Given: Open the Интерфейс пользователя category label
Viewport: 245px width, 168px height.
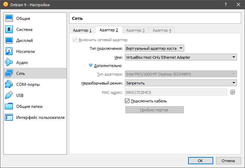Looking at the screenshot, I should tap(40, 117).
